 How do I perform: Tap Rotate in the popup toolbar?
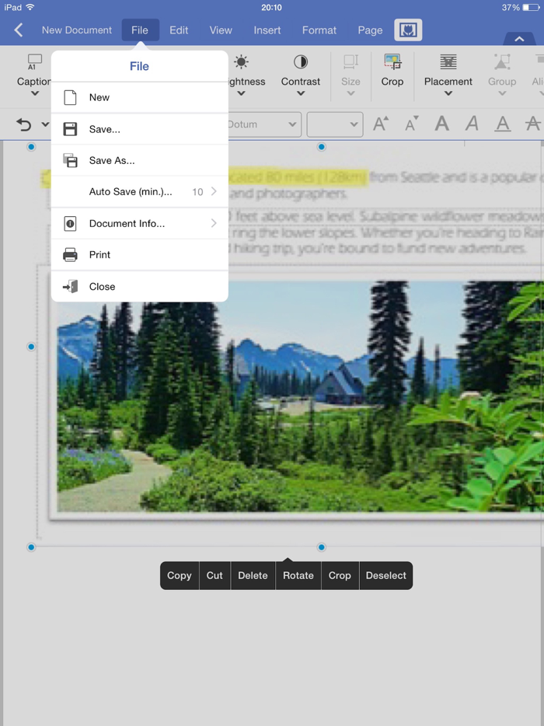point(298,575)
